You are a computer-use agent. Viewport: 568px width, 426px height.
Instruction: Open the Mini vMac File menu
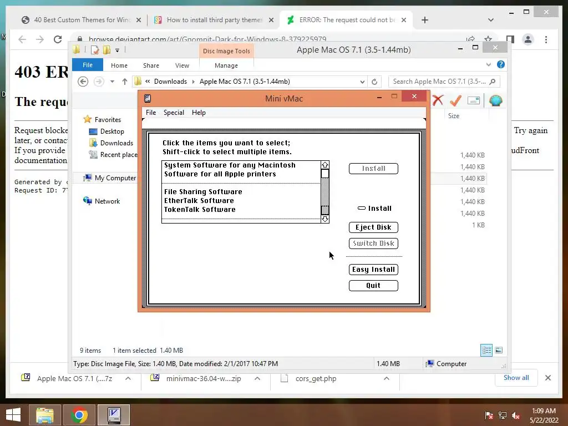click(151, 113)
